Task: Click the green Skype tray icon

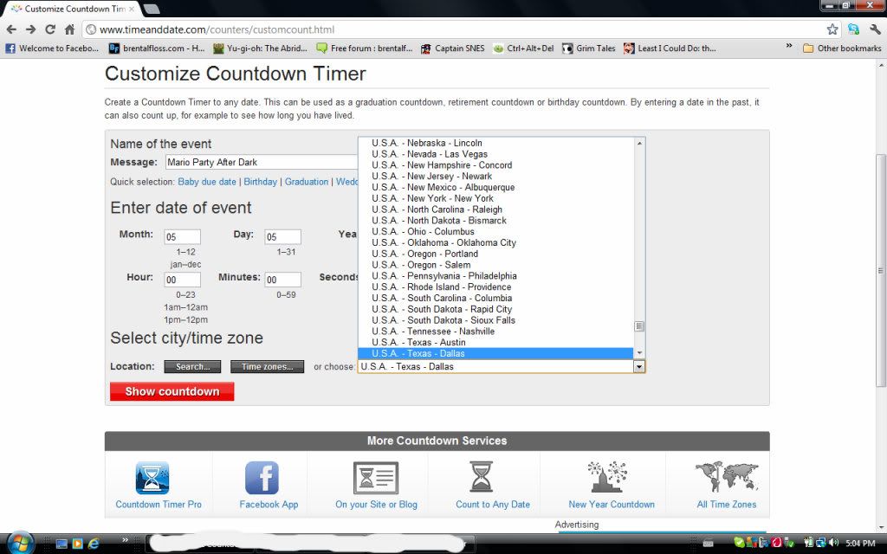Action: 738,543
